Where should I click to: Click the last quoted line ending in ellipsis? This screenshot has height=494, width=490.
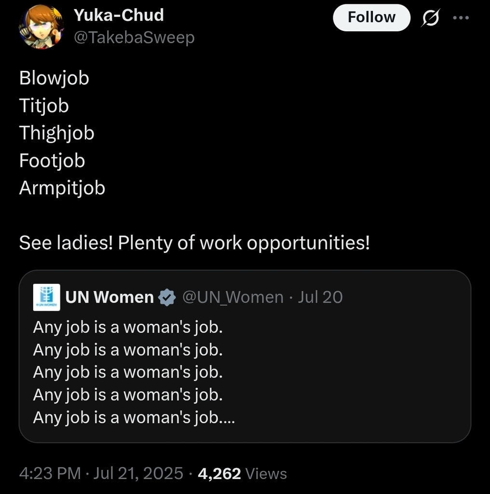tap(134, 417)
